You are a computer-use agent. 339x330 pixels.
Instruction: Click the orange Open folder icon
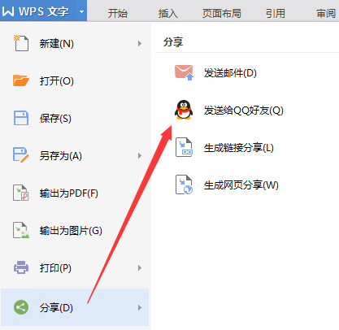[21, 80]
